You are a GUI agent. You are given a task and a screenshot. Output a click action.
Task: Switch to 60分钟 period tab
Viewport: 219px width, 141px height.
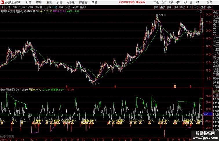[x=47, y=7]
